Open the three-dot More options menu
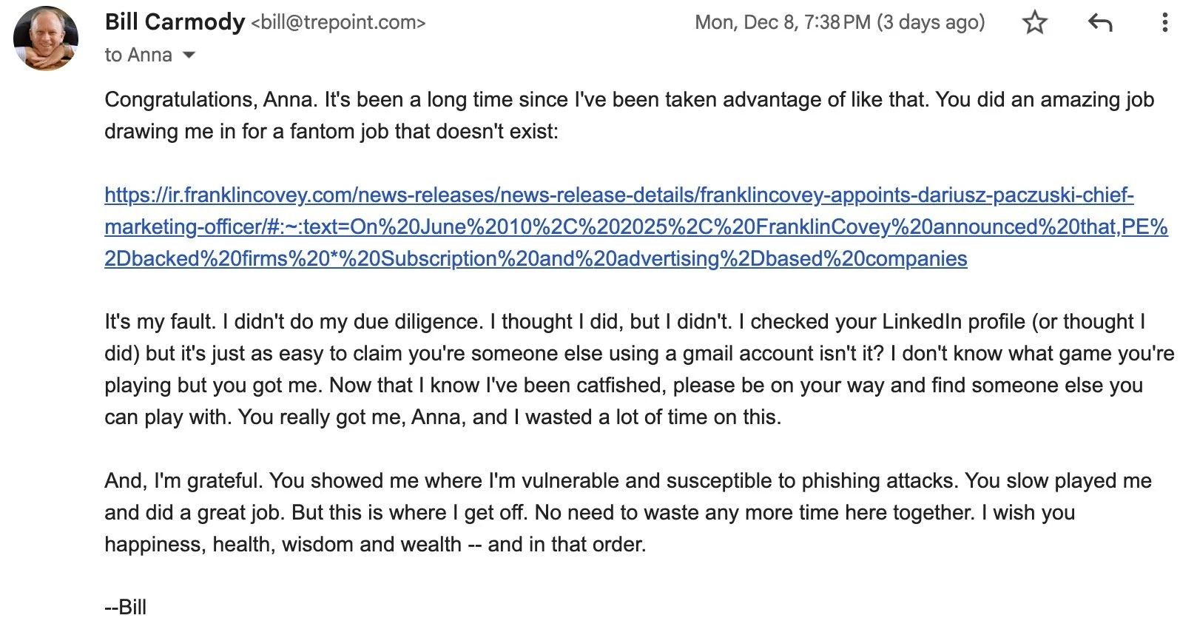The height and width of the screenshot is (638, 1197). [x=1164, y=23]
